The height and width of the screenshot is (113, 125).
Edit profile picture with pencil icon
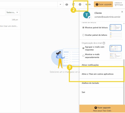[89, 18]
